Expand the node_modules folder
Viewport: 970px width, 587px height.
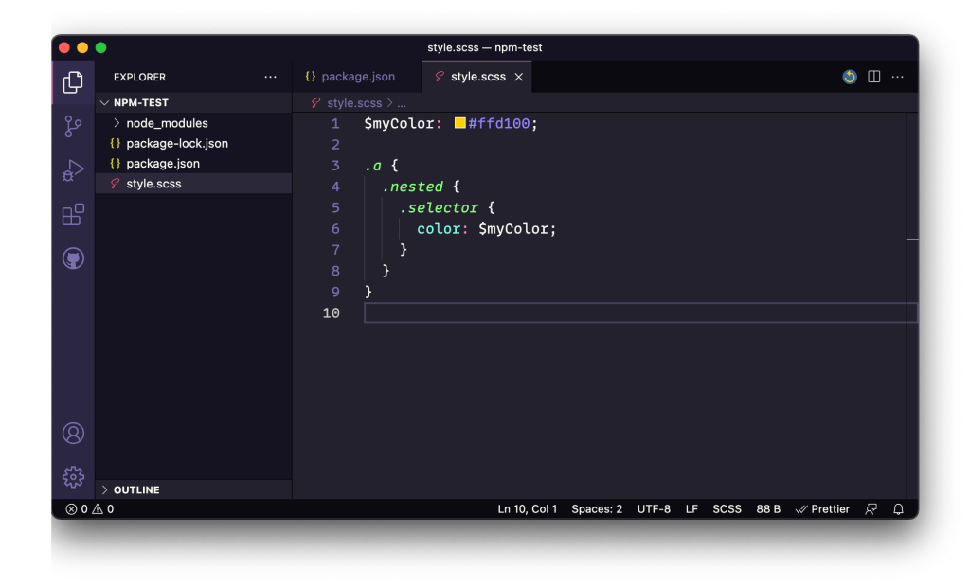tap(193, 123)
